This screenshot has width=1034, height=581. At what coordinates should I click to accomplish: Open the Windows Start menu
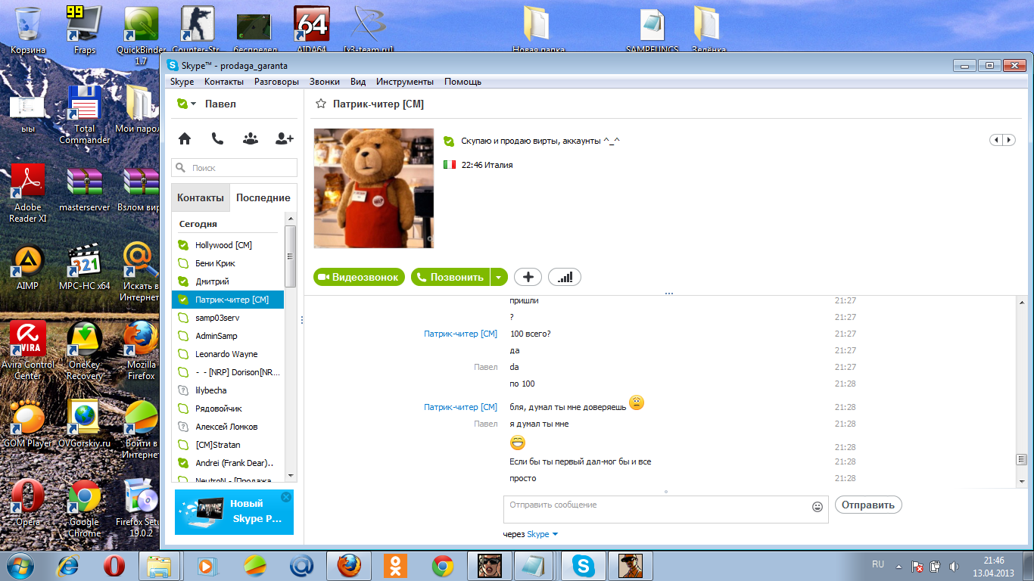pos(19,565)
